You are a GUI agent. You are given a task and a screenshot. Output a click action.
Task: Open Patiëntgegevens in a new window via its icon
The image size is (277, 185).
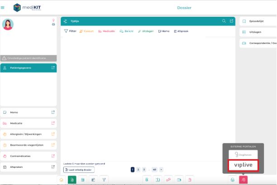[x=53, y=68]
